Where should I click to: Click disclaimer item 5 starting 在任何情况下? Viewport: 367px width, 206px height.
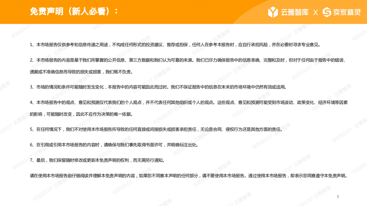click(x=156, y=129)
